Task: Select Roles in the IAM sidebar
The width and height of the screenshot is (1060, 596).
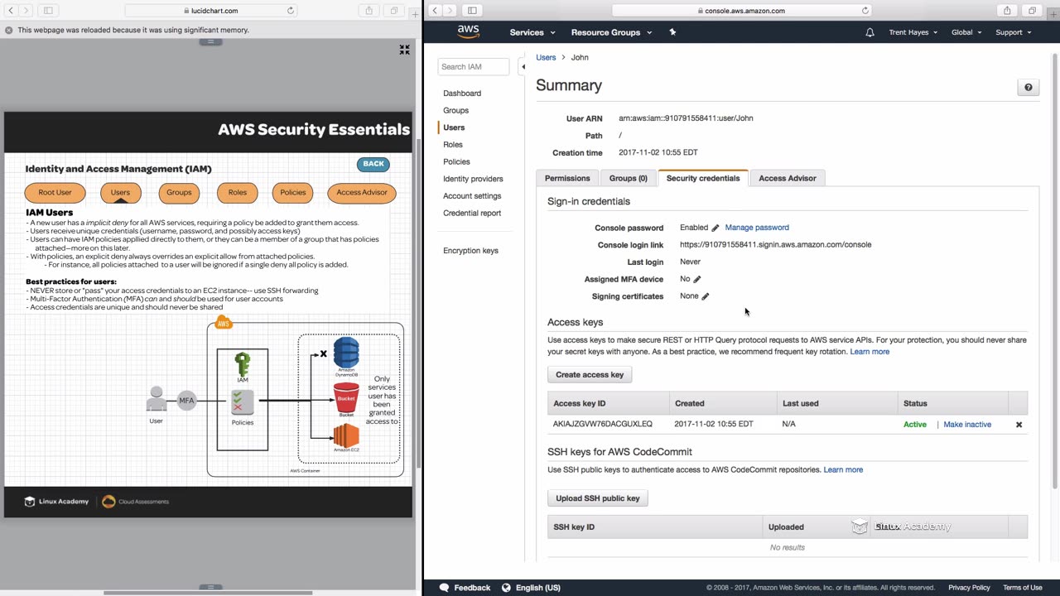Action: [452, 145]
